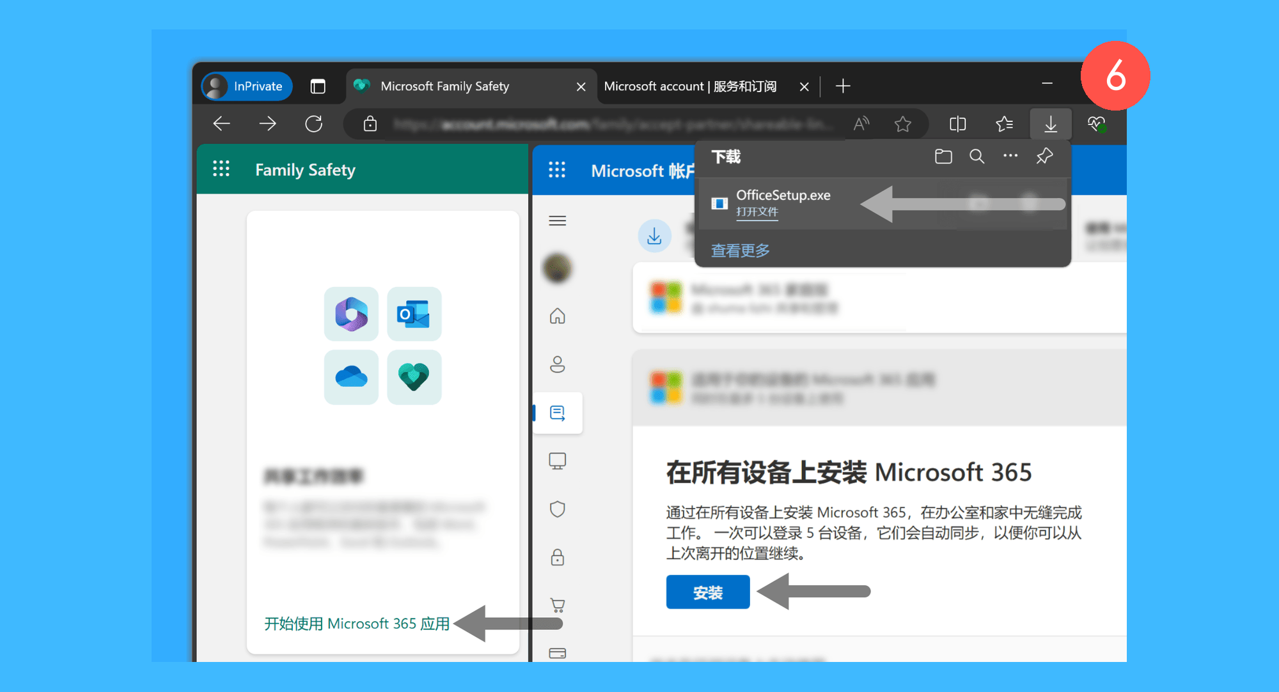
Task: Go to the home sidebar icon
Action: point(558,316)
